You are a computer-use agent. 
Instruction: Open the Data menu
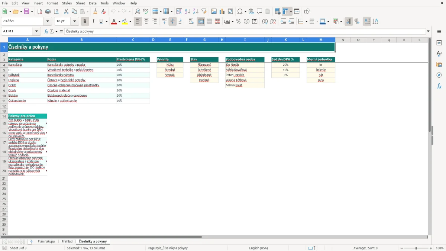(x=93, y=3)
